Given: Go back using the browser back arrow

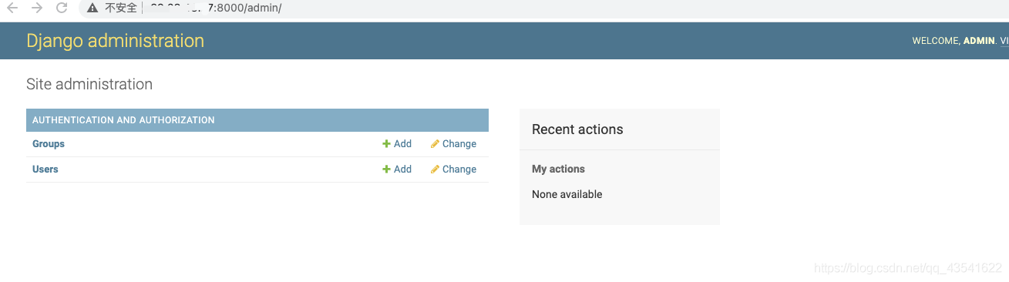Looking at the screenshot, I should 12,8.
